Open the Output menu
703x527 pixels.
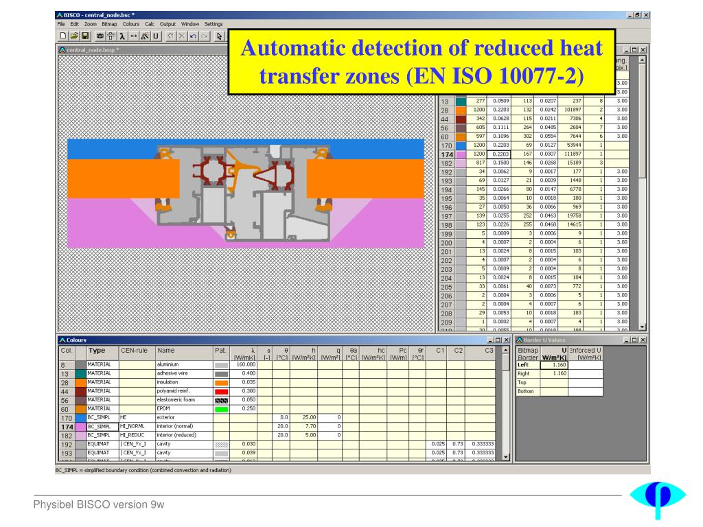point(168,24)
